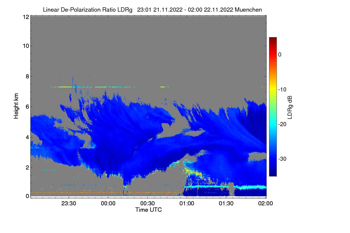
Task: Click the "Time UTC" axis label
Action: [x=148, y=210]
